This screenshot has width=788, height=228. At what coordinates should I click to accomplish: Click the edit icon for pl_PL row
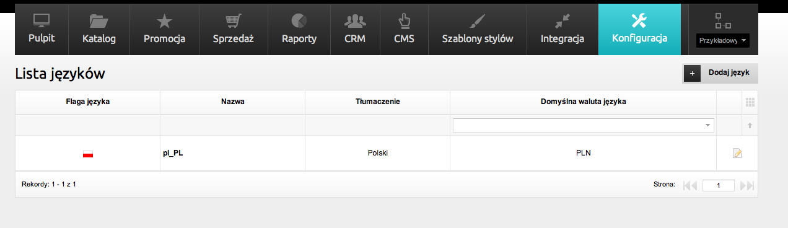click(737, 153)
